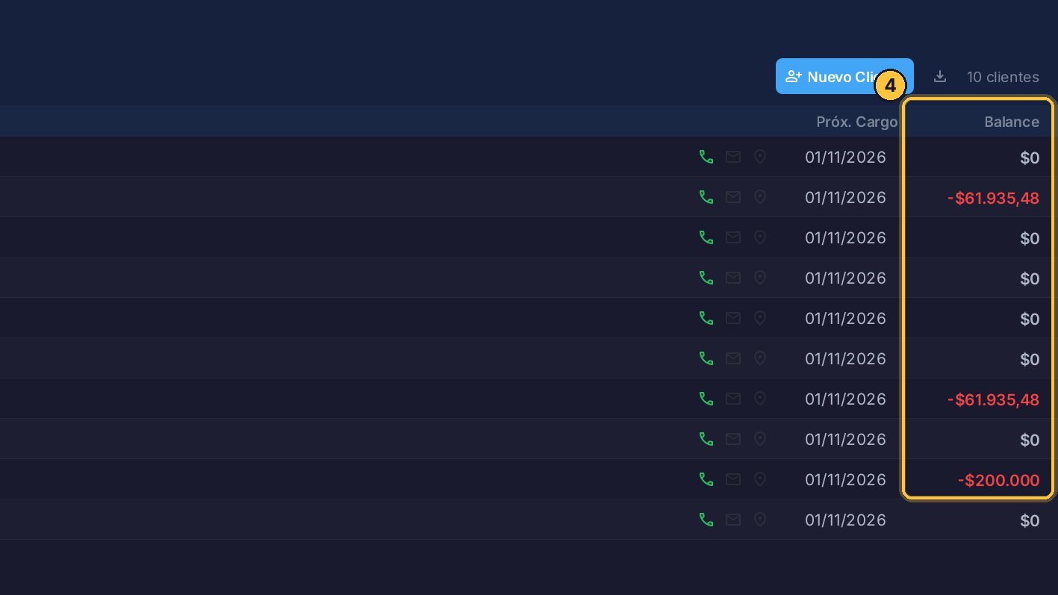
Task: Click the map pin in the -$200.000 row
Action: pos(760,479)
